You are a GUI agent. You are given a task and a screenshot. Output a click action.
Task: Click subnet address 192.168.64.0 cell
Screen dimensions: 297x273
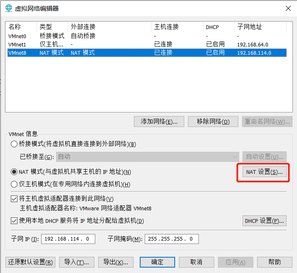coord(252,44)
